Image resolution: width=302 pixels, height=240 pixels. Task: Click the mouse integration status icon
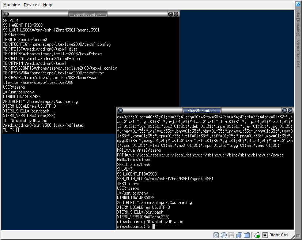click(x=257, y=235)
